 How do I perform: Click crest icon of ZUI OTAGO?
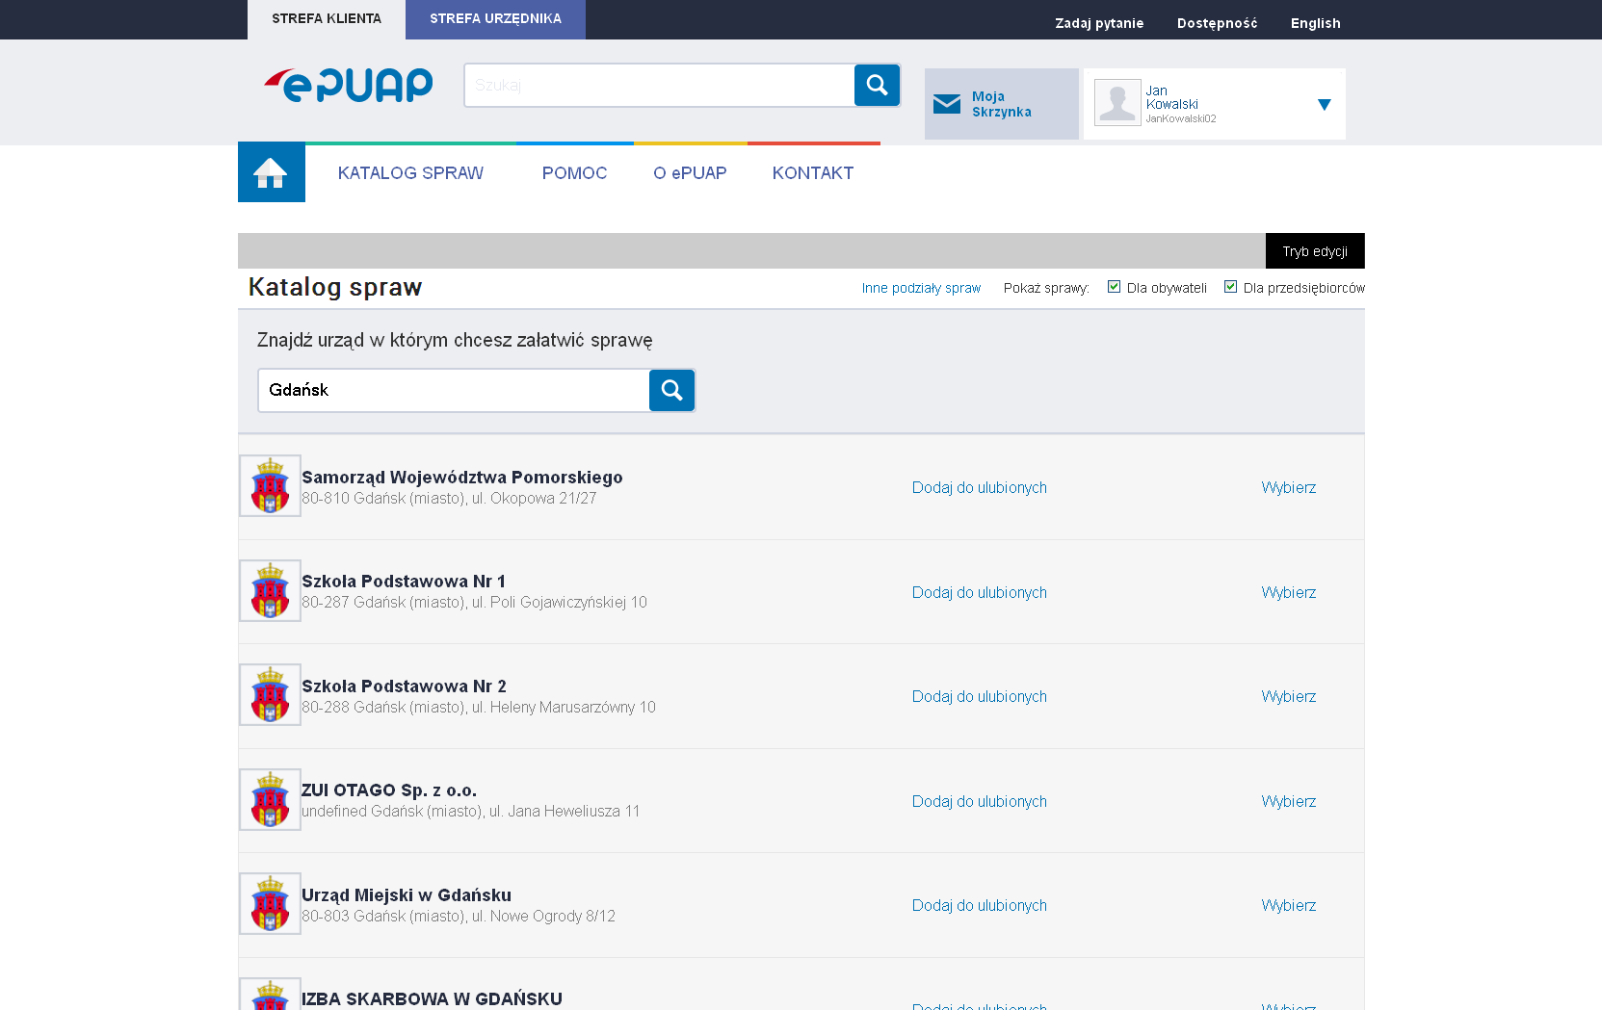coord(270,799)
